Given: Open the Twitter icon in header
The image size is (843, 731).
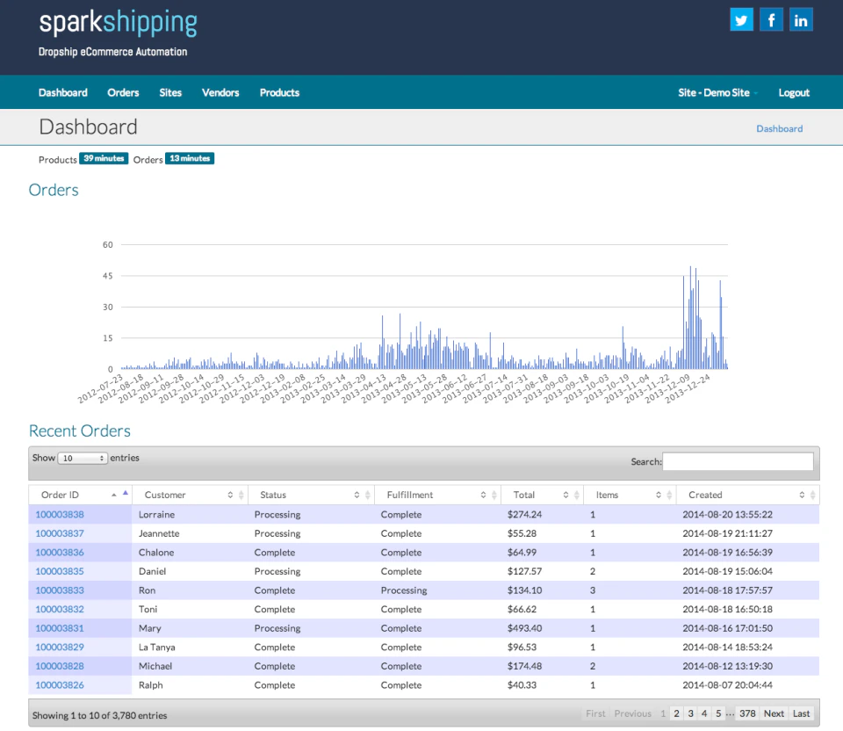Looking at the screenshot, I should [741, 19].
